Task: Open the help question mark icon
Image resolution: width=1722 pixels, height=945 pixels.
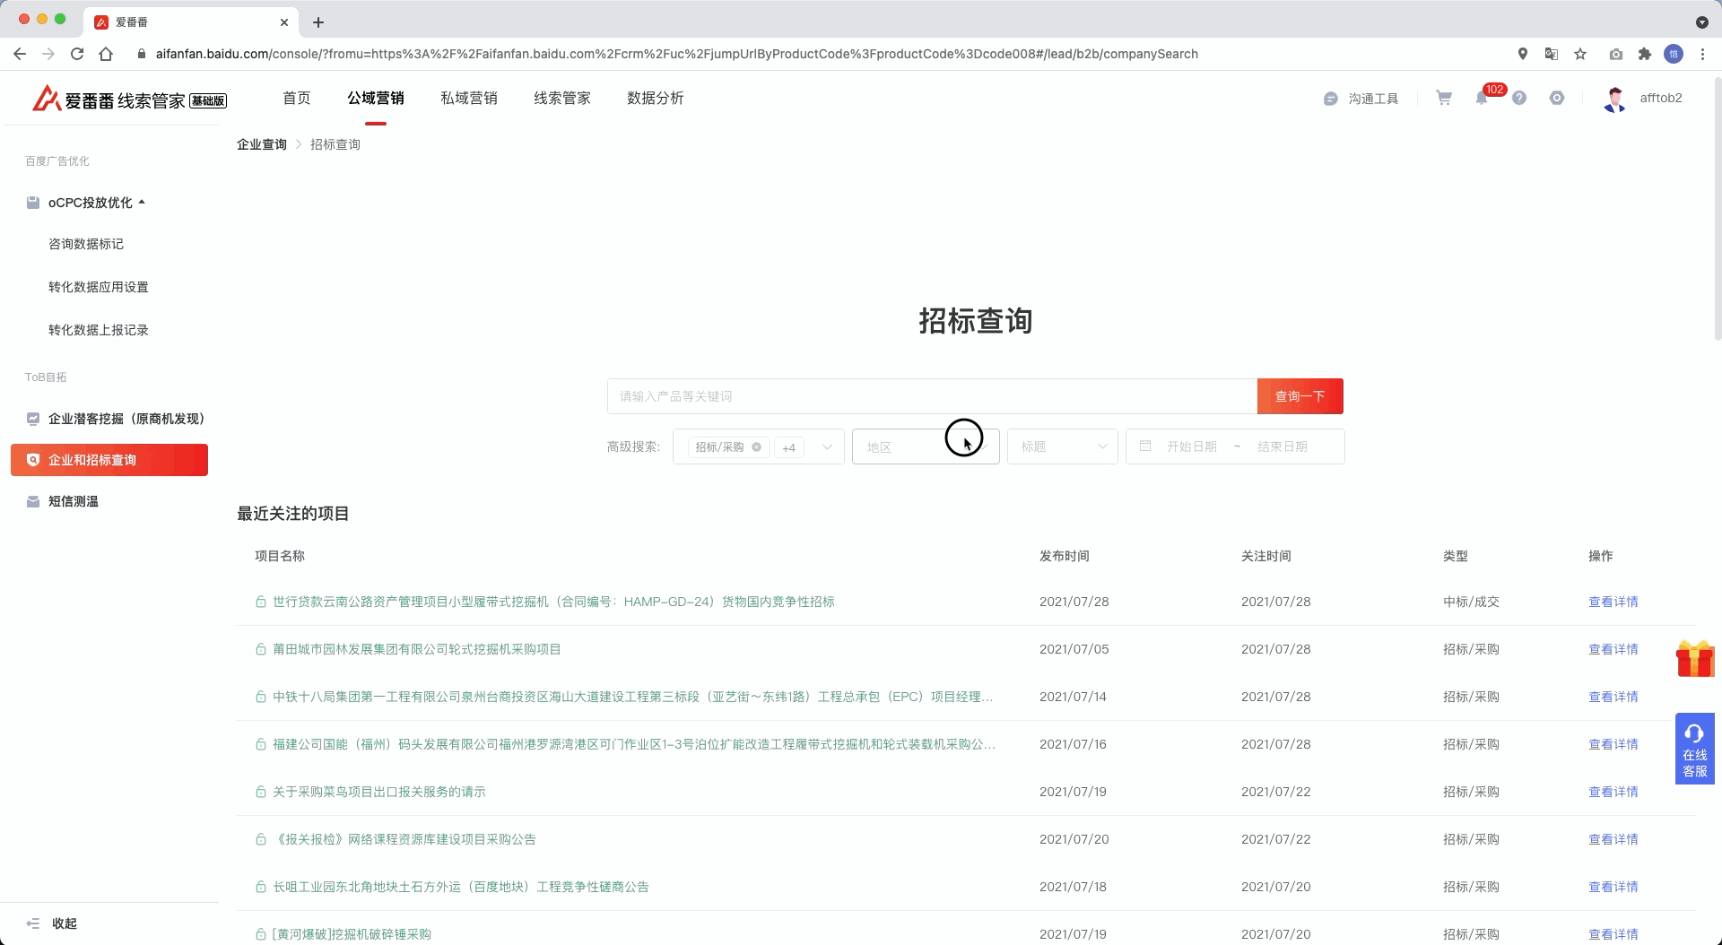Action: click(x=1519, y=98)
